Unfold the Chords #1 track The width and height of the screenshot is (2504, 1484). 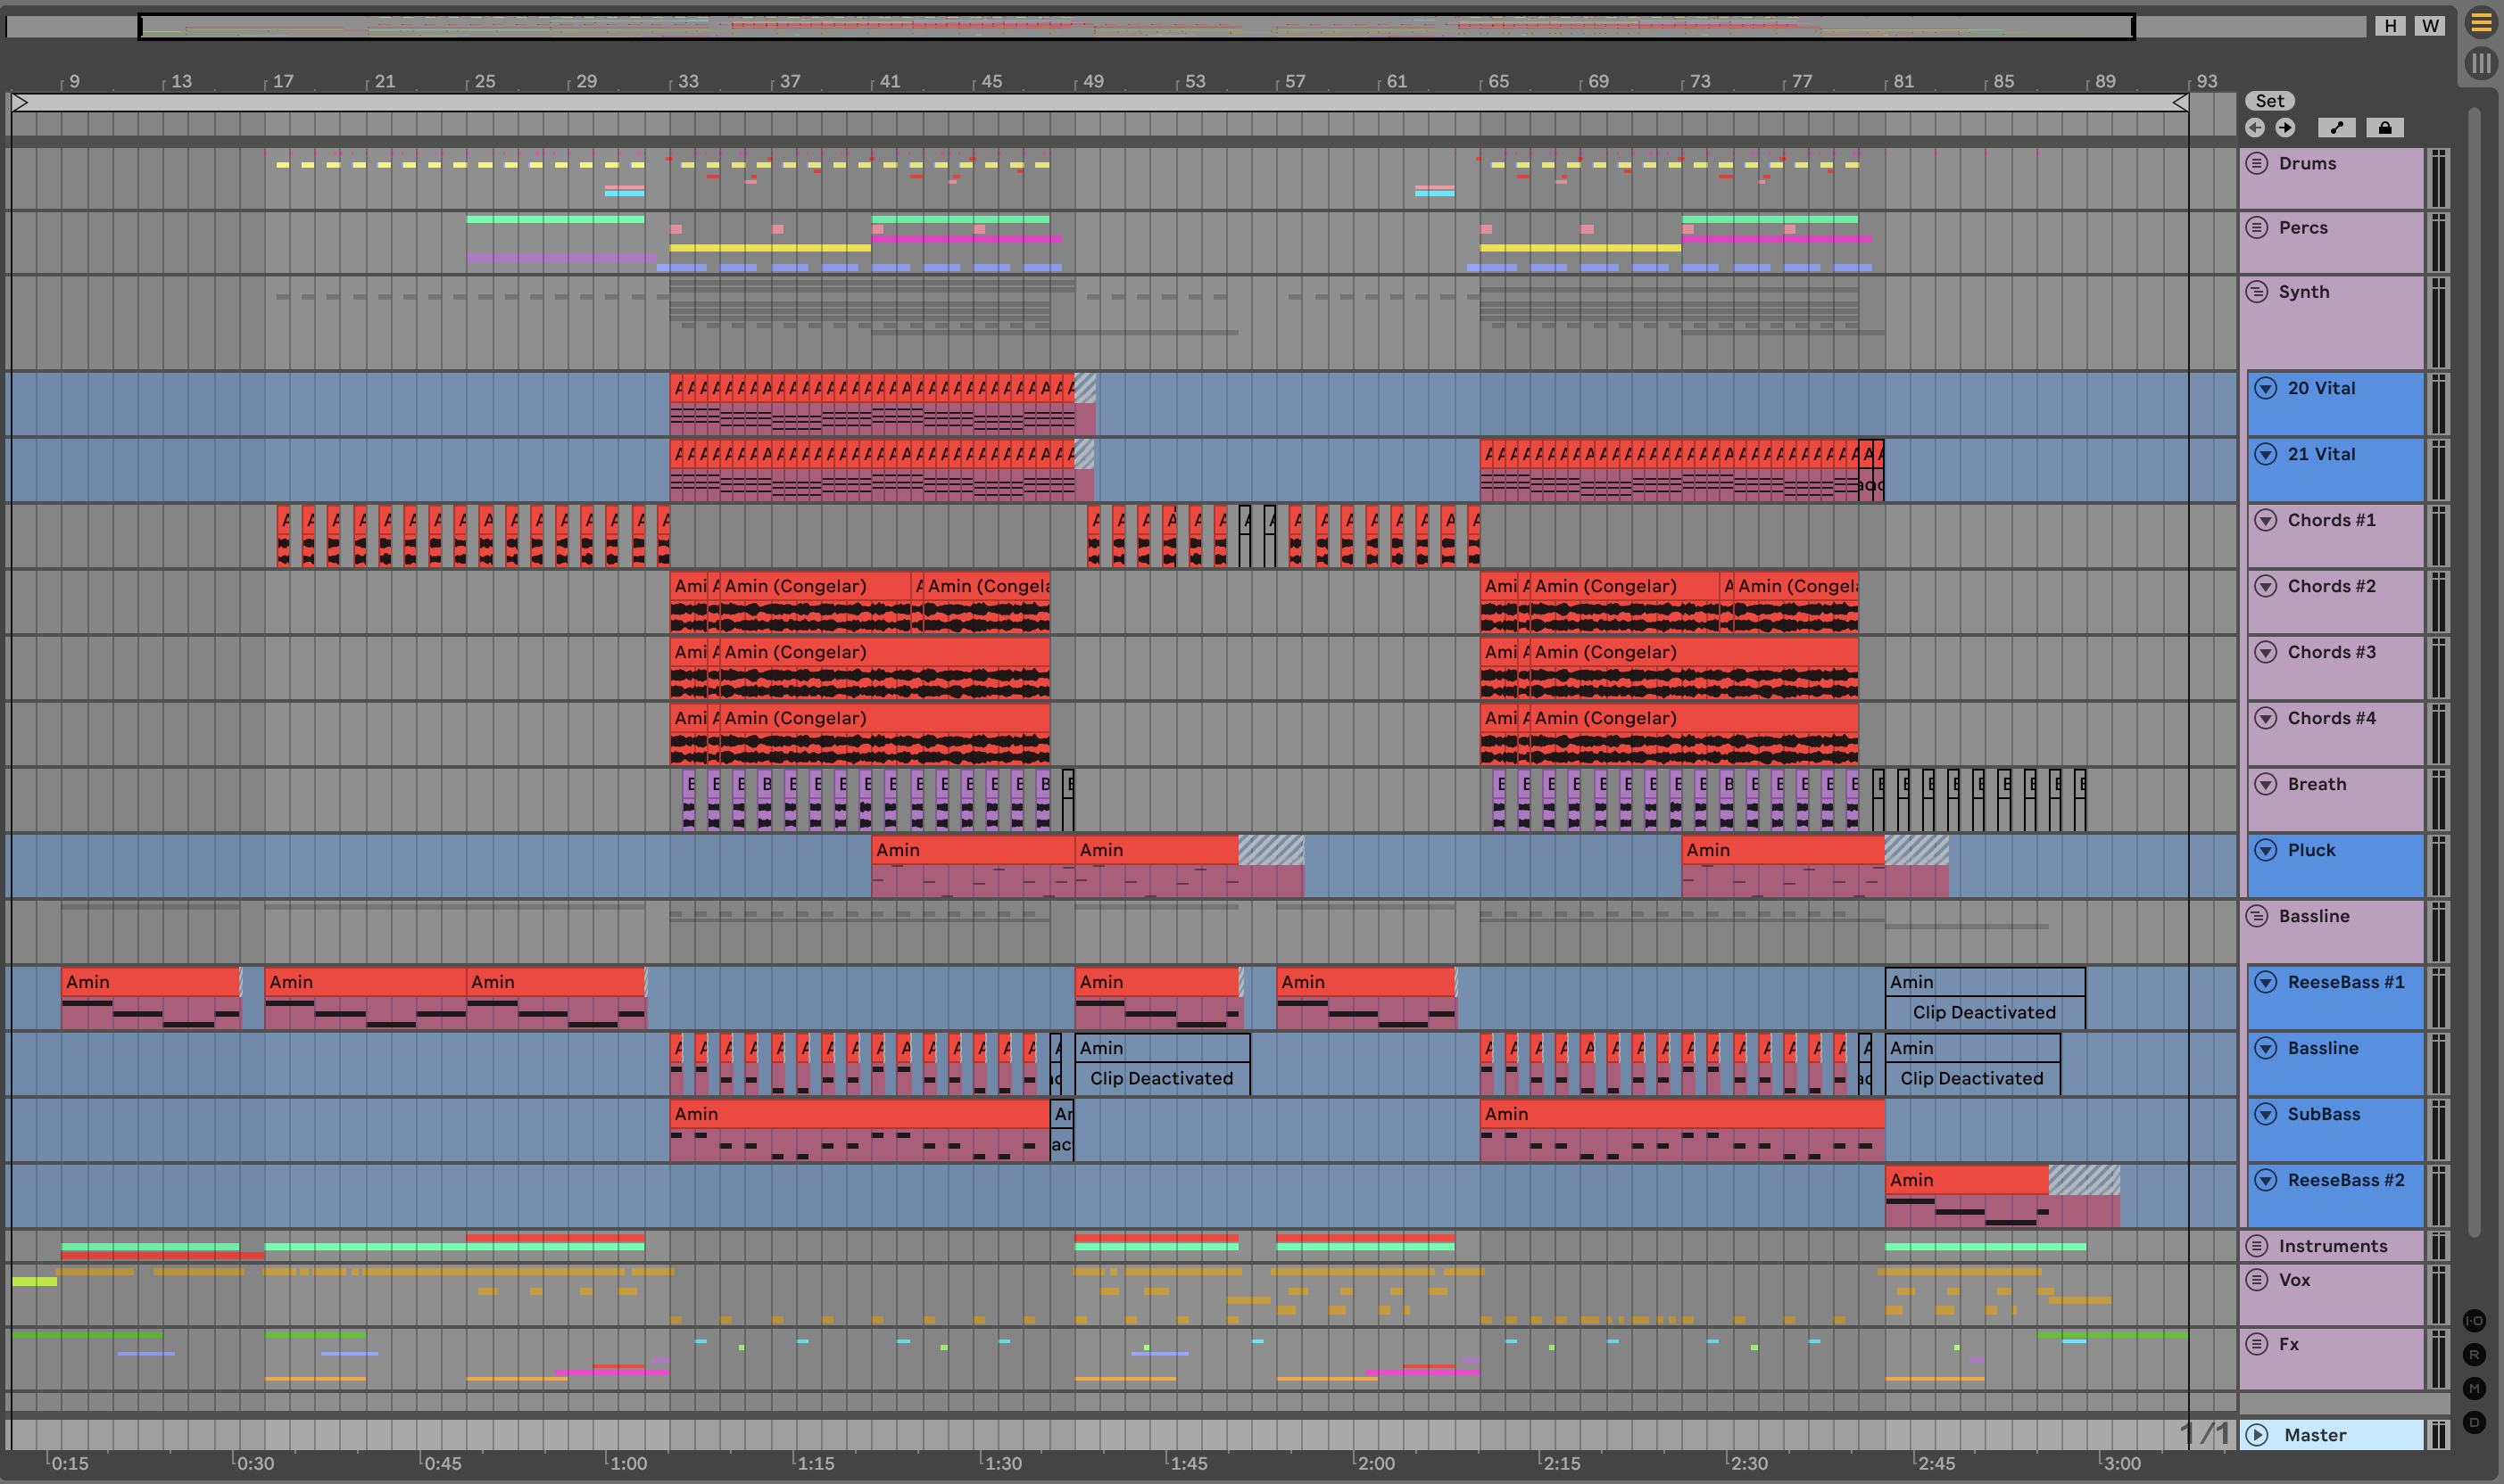(x=2266, y=520)
